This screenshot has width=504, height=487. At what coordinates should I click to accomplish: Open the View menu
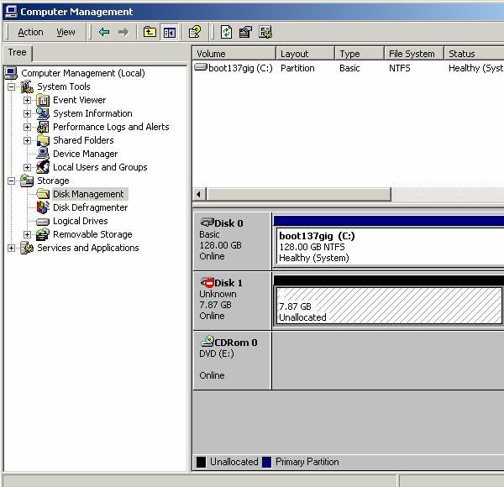tap(66, 32)
